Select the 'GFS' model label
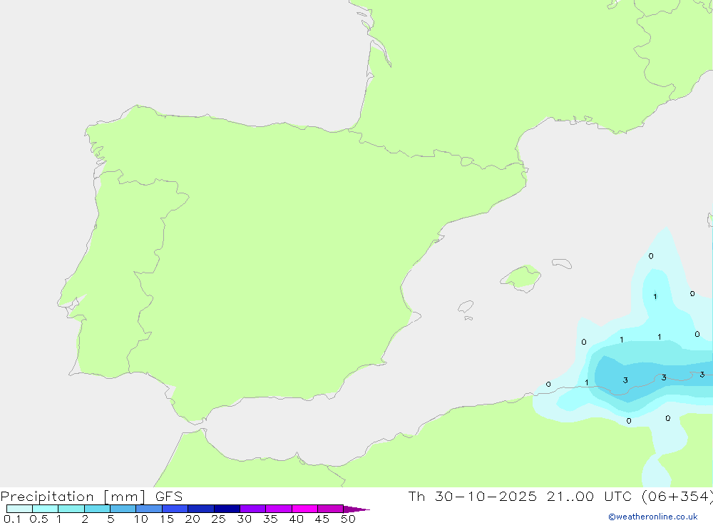This screenshot has width=713, height=523. point(169,496)
